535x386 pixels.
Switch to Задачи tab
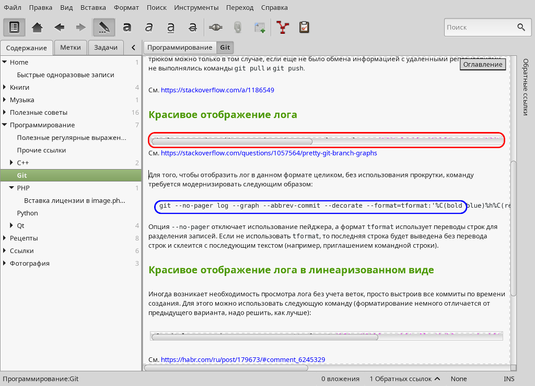[106, 47]
